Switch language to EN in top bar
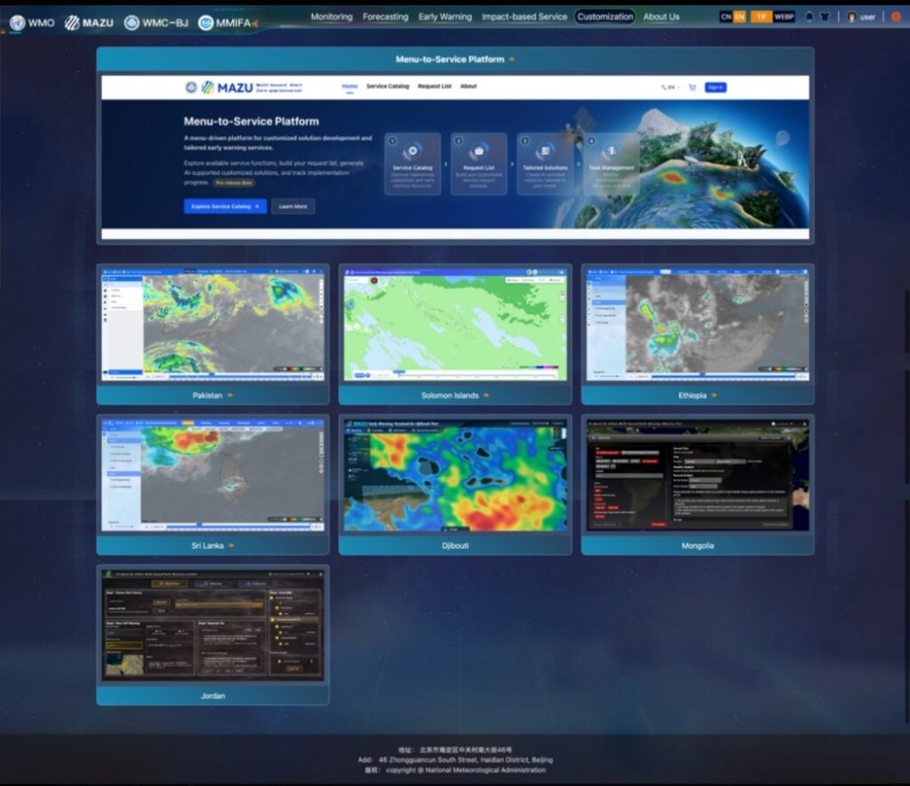The width and height of the screenshot is (910, 786). [739, 17]
